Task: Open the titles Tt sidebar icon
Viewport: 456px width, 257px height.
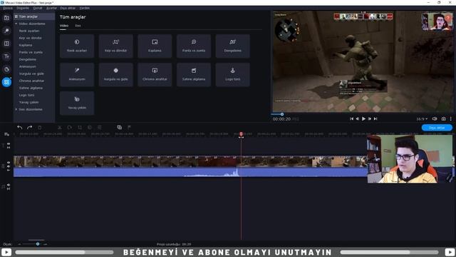Action: pos(6,56)
